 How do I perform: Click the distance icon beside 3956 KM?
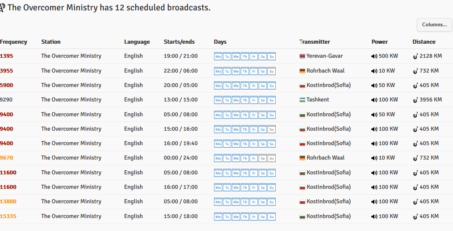[415, 100]
